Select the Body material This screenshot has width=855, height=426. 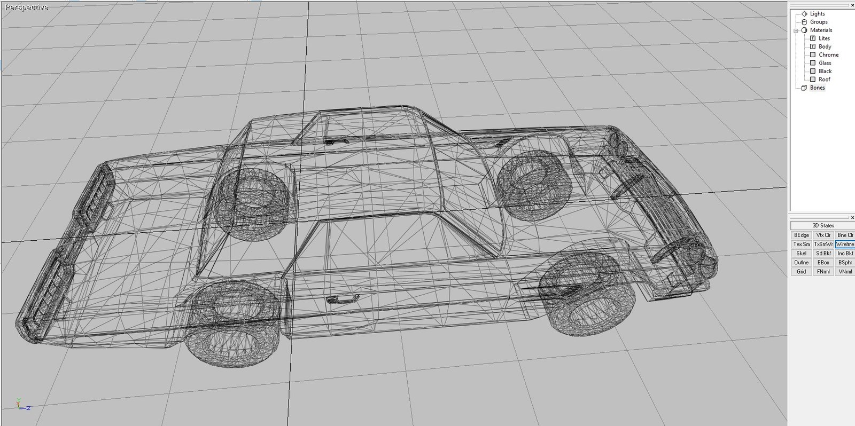[x=825, y=46]
